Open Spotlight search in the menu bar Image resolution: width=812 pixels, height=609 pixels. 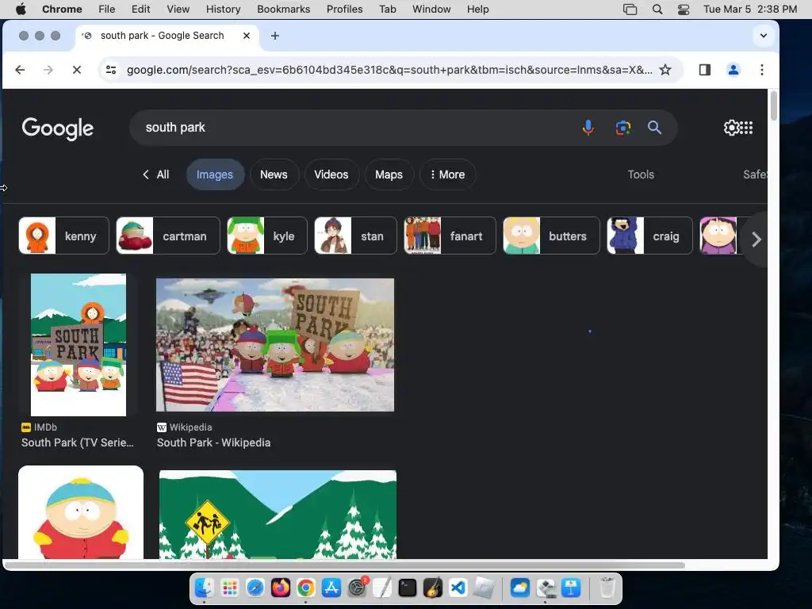(657, 10)
